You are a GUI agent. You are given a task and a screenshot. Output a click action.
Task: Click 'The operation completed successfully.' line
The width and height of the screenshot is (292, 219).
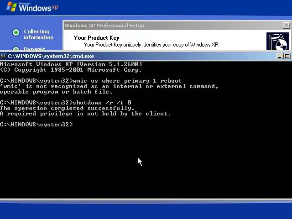(67, 108)
